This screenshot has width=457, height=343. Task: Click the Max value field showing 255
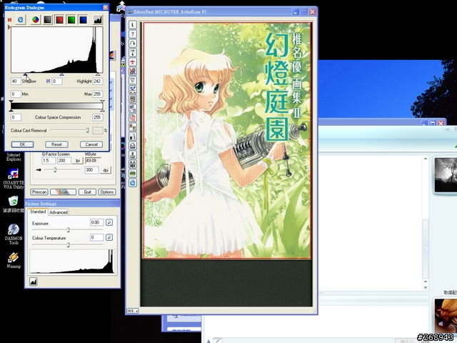pos(98,94)
